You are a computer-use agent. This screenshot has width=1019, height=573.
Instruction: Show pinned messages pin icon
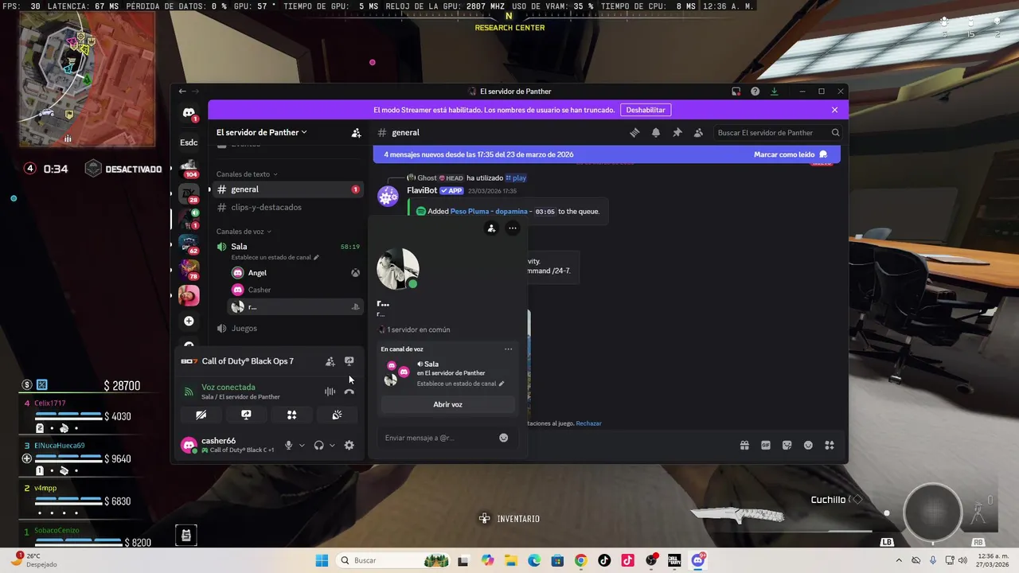click(x=677, y=133)
